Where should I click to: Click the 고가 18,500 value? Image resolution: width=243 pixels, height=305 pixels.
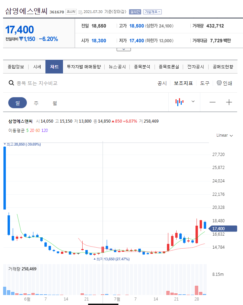point(137,26)
